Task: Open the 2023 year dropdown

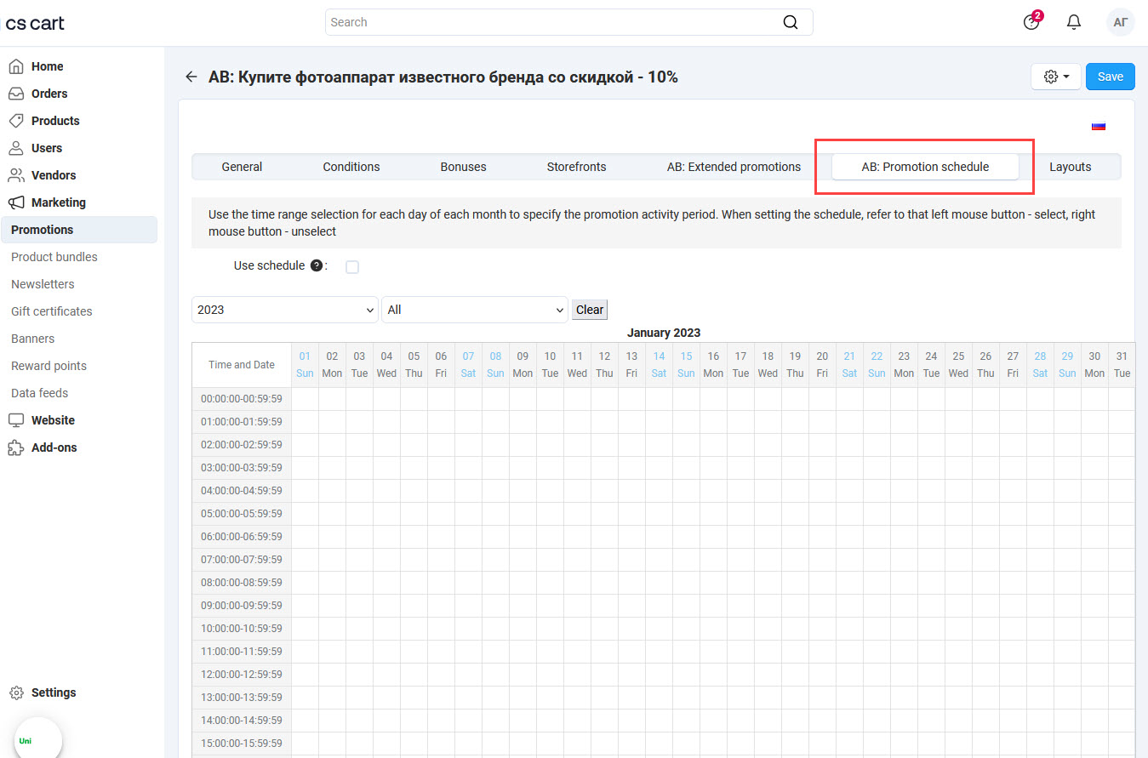Action: tap(284, 310)
